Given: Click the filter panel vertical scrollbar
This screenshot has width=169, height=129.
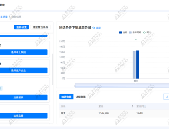Looking at the screenshot, I should pyautogui.click(x=52, y=69).
